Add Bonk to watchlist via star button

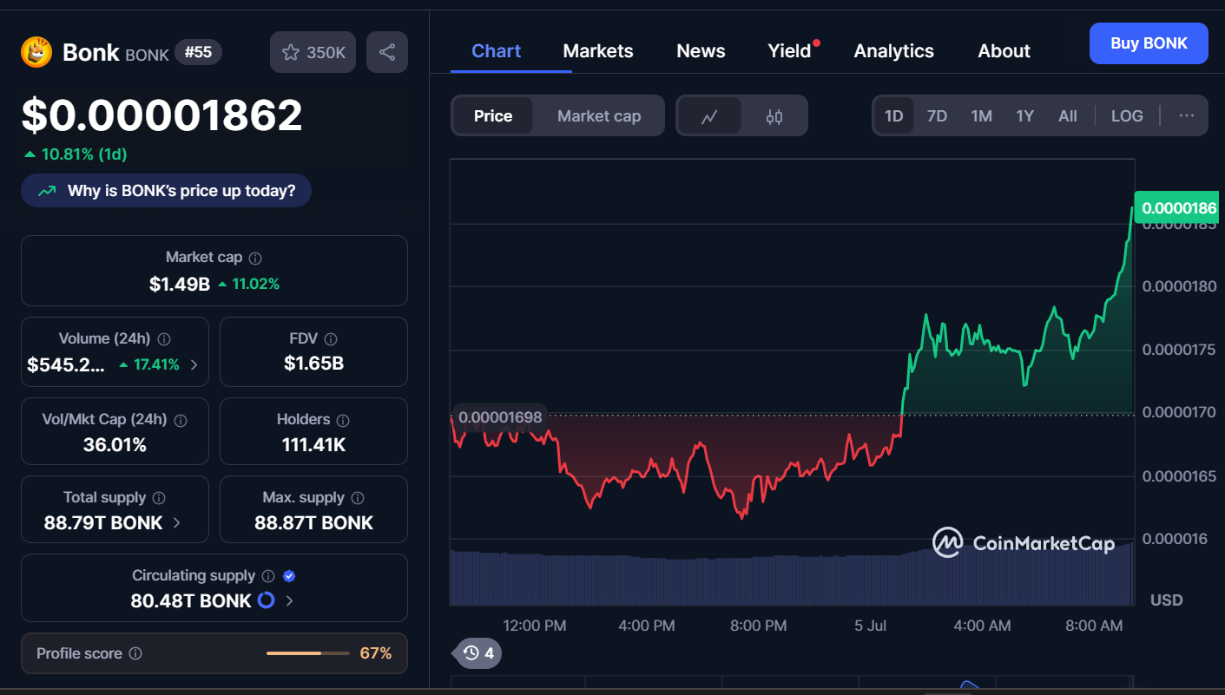(313, 52)
